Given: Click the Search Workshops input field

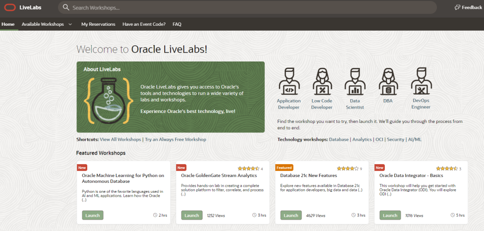Looking at the screenshot, I should [247, 7].
